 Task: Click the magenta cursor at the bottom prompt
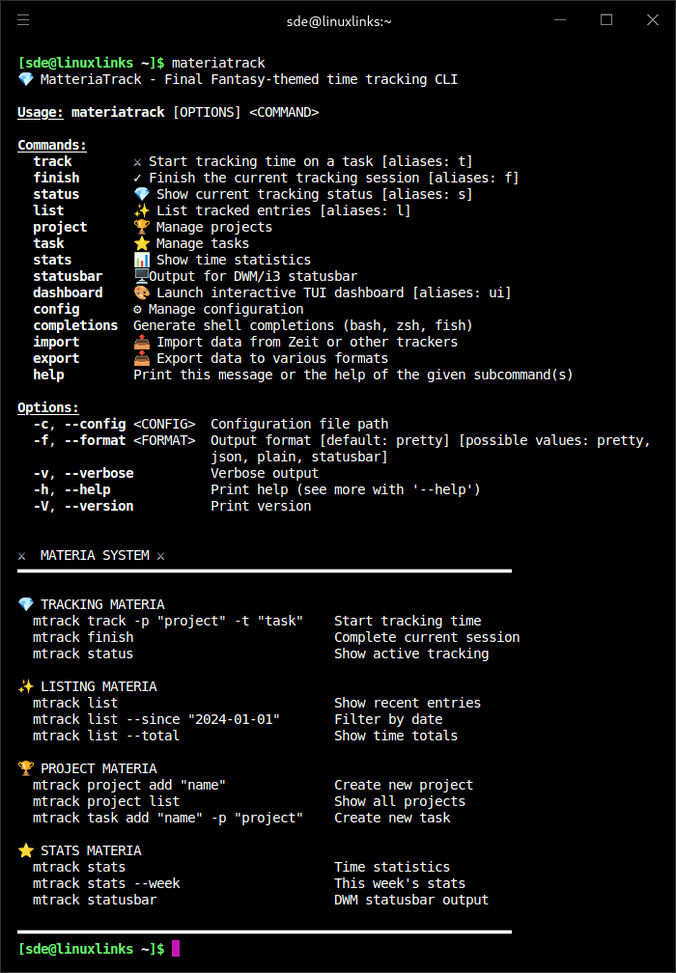click(176, 949)
